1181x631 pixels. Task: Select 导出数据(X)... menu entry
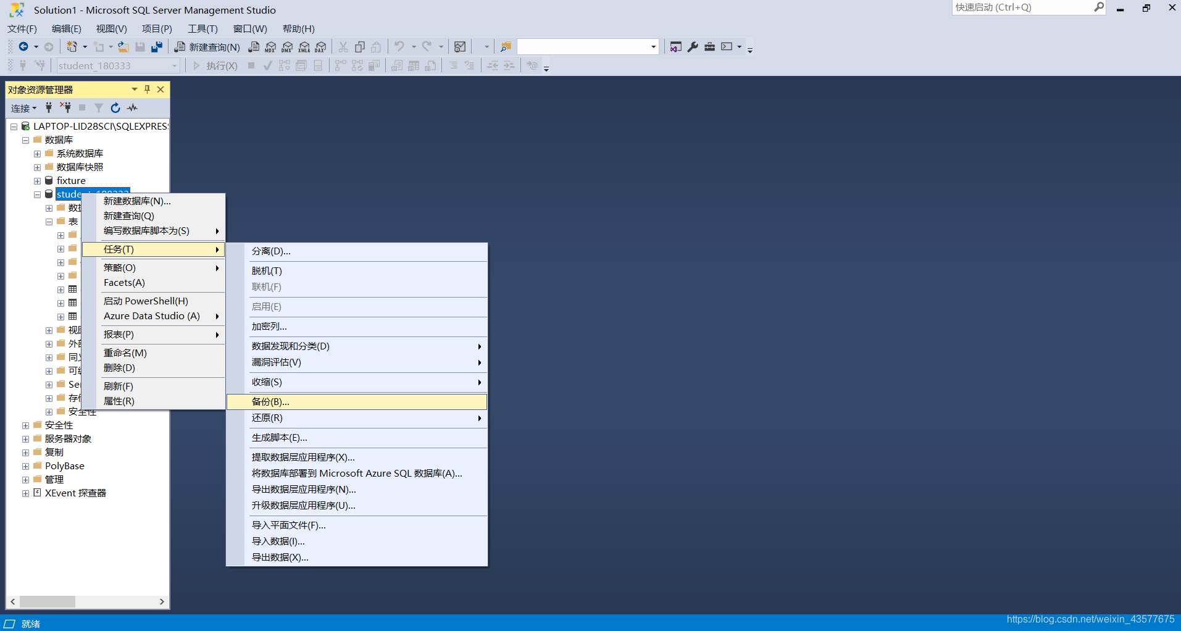(x=357, y=558)
